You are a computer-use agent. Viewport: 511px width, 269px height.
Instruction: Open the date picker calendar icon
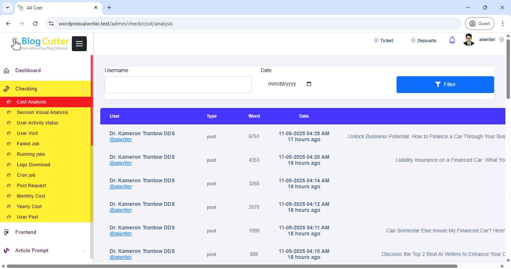click(309, 84)
